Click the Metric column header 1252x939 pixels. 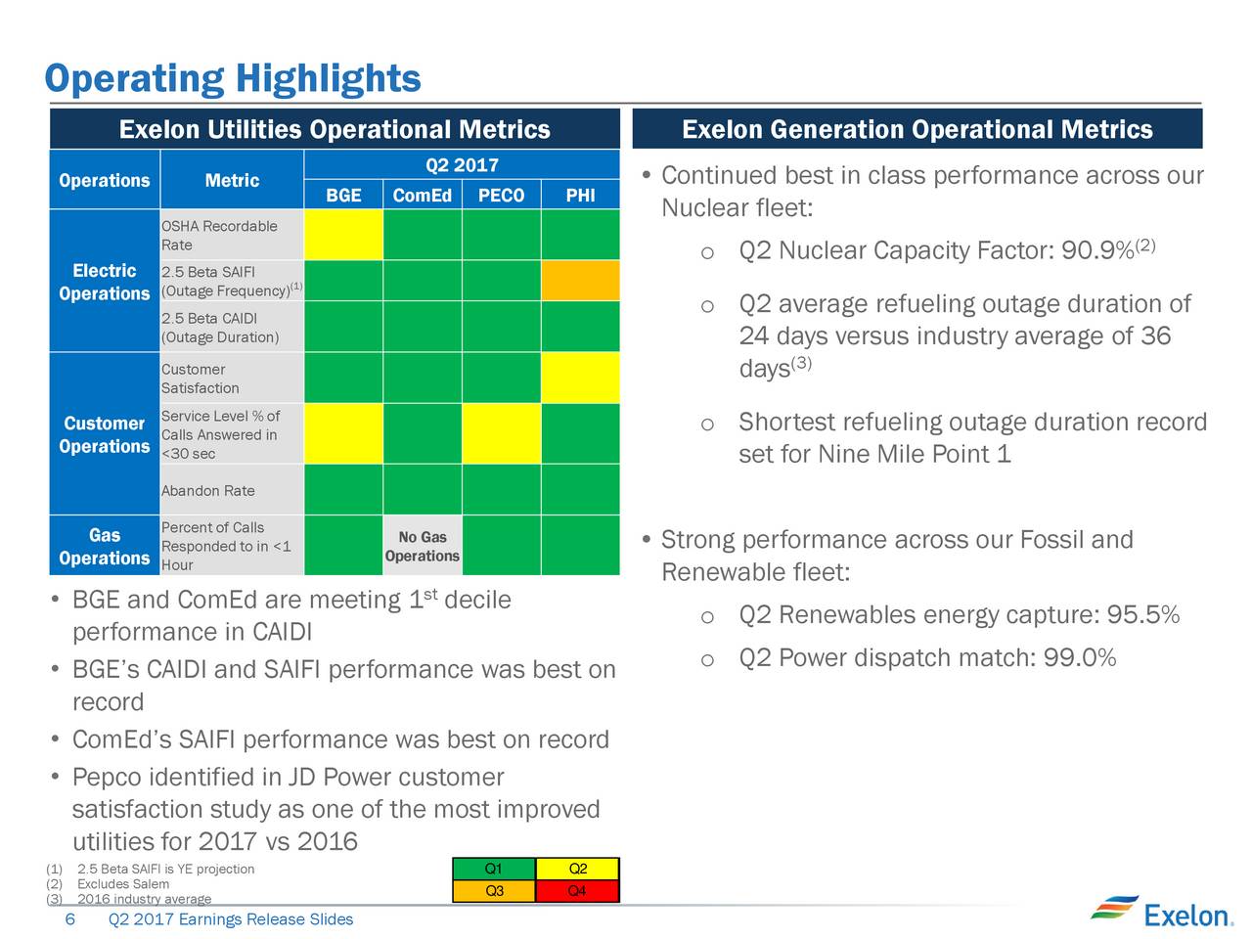point(232,180)
